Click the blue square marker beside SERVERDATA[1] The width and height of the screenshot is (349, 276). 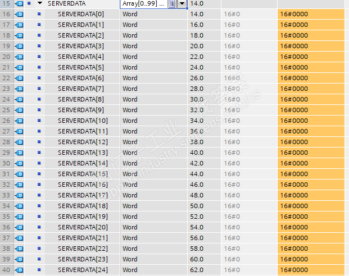(x=39, y=25)
